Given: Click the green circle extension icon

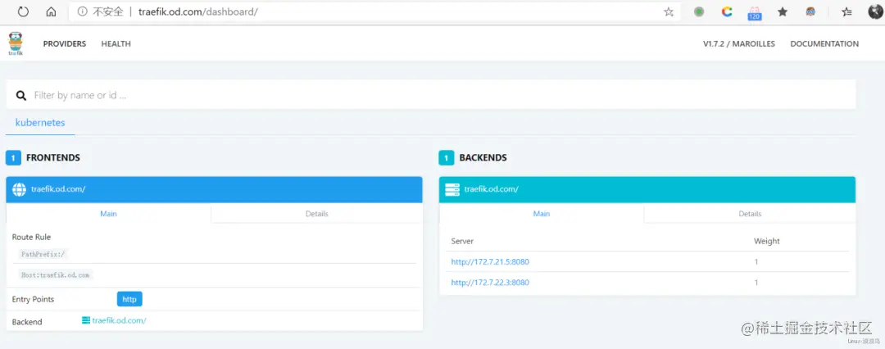Looking at the screenshot, I should pyautogui.click(x=699, y=11).
